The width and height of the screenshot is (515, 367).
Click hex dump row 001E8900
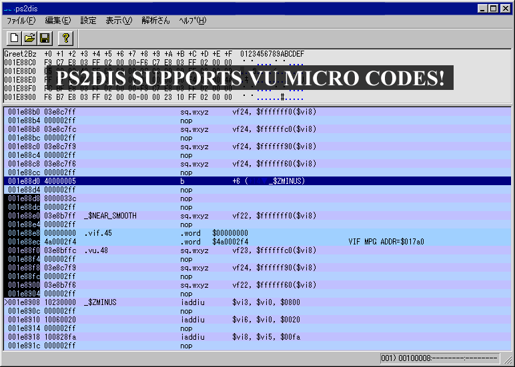click(x=154, y=97)
